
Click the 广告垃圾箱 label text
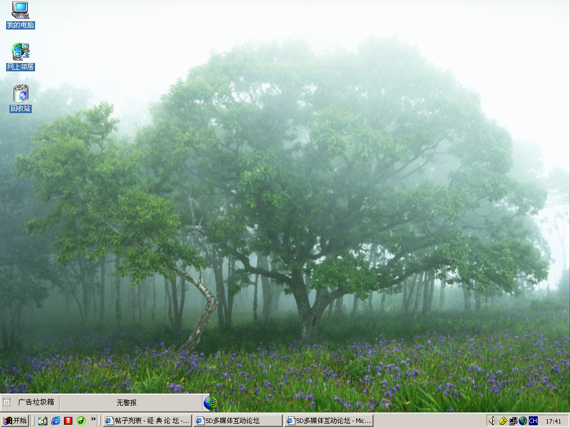coord(36,402)
